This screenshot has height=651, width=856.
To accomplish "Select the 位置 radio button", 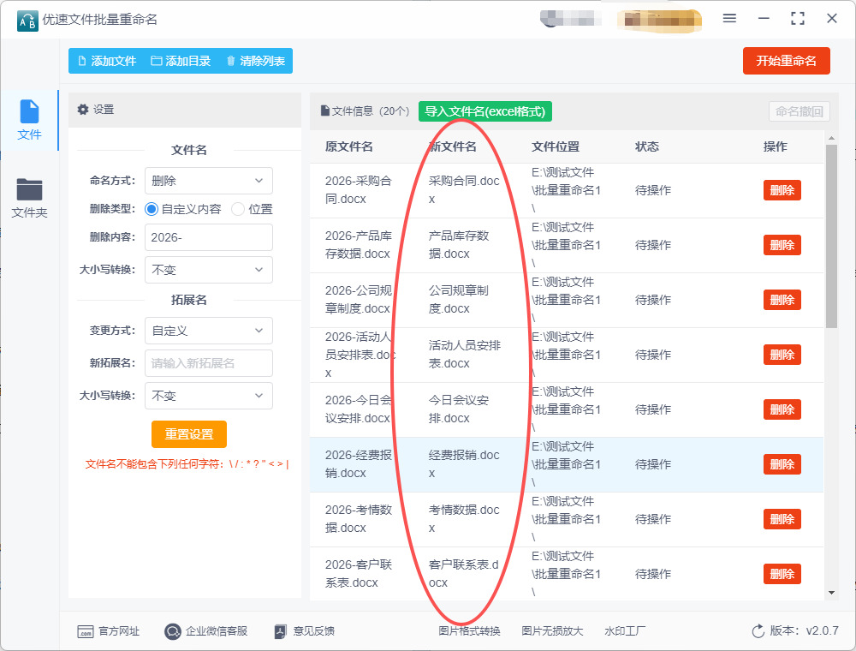I will (238, 209).
